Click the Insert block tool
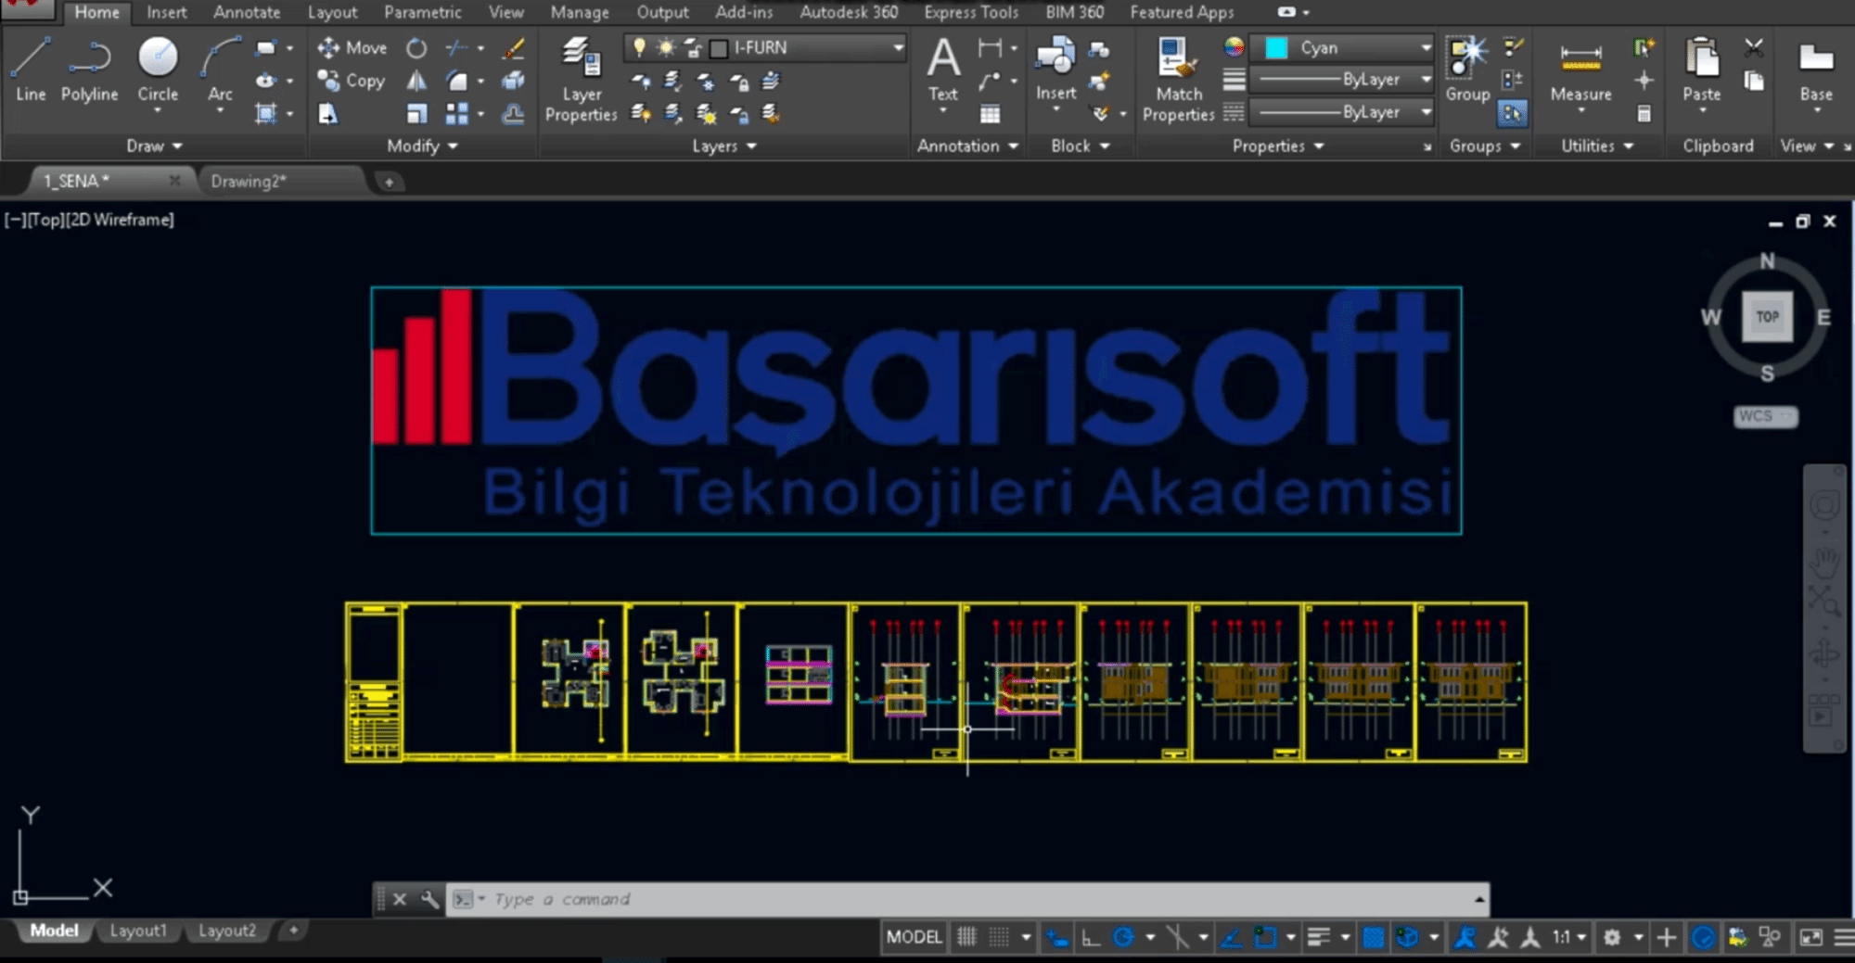The image size is (1855, 963). click(x=1055, y=72)
